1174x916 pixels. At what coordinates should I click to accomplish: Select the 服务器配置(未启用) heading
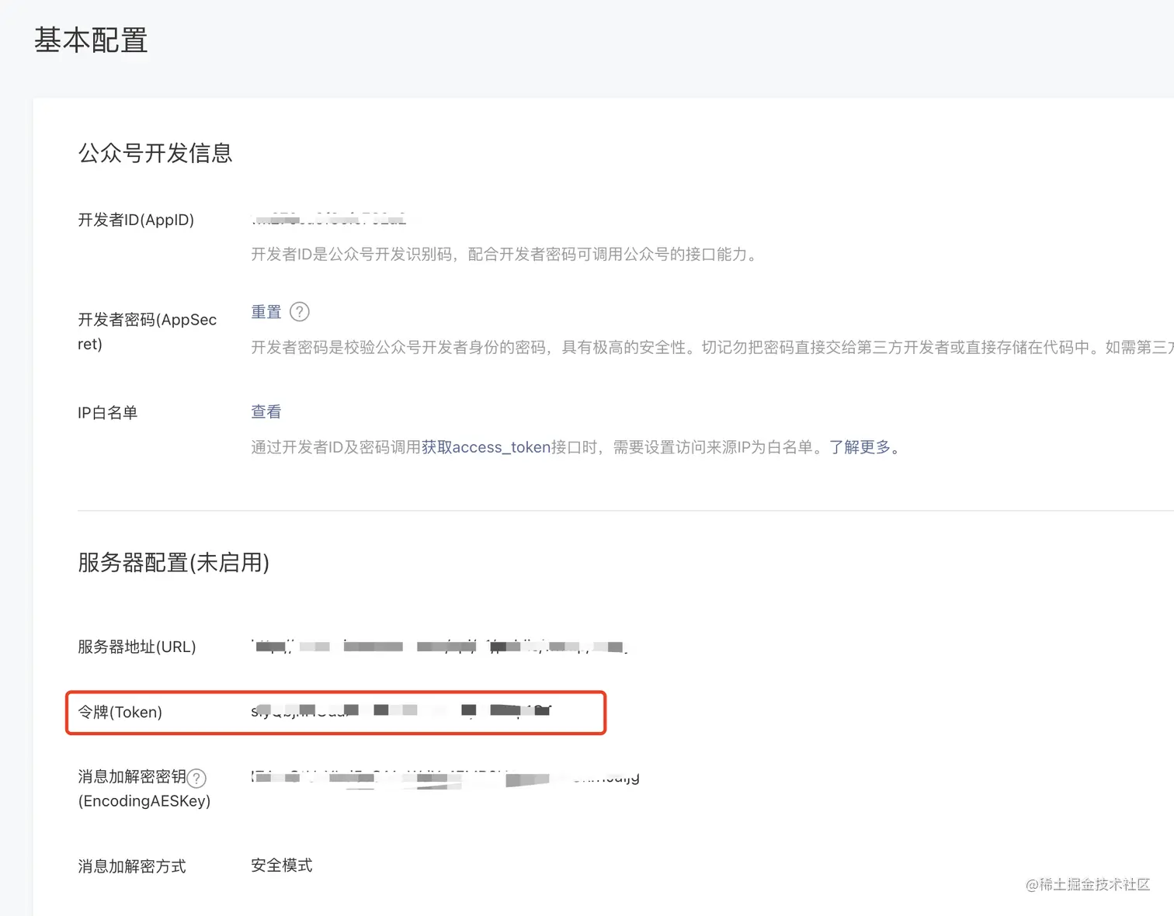pos(173,563)
